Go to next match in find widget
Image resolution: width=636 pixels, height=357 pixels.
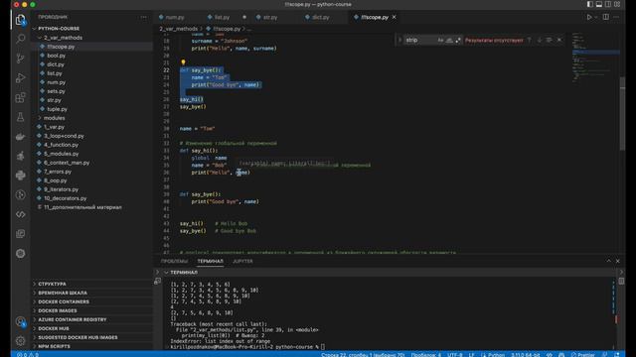click(540, 40)
